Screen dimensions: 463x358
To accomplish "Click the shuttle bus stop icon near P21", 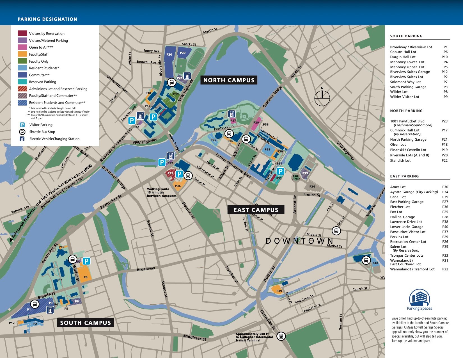I will click(172, 82).
